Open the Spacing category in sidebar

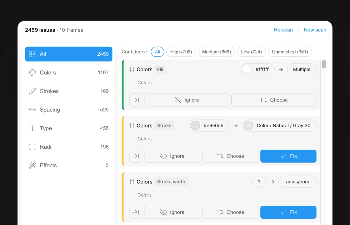pyautogui.click(x=69, y=110)
